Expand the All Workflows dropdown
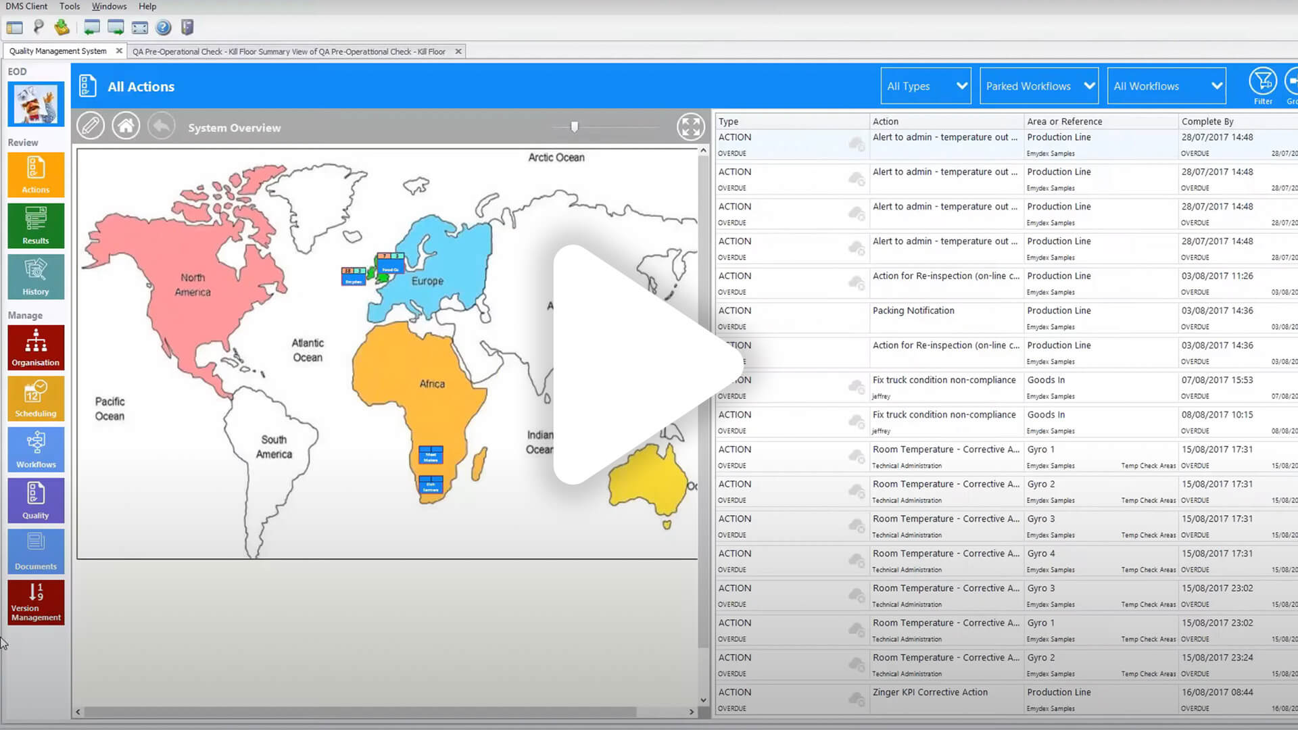This screenshot has height=730, width=1298. 1166,86
